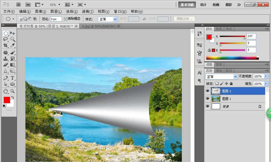Select the Dodge tool
This screenshot has width=271, height=162.
[12, 71]
